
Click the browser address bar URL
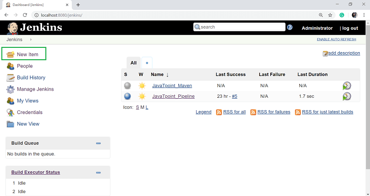coord(61,15)
